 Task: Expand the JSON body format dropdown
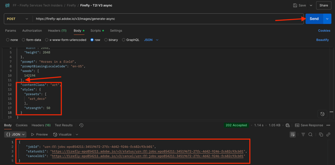coord(151,40)
